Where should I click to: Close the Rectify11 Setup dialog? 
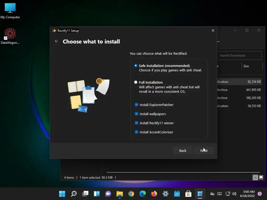[x=213, y=30]
